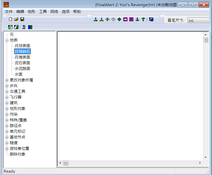The width and height of the screenshot is (212, 175).
Task: Expand the 隧道 node
Action: click(x=7, y=143)
